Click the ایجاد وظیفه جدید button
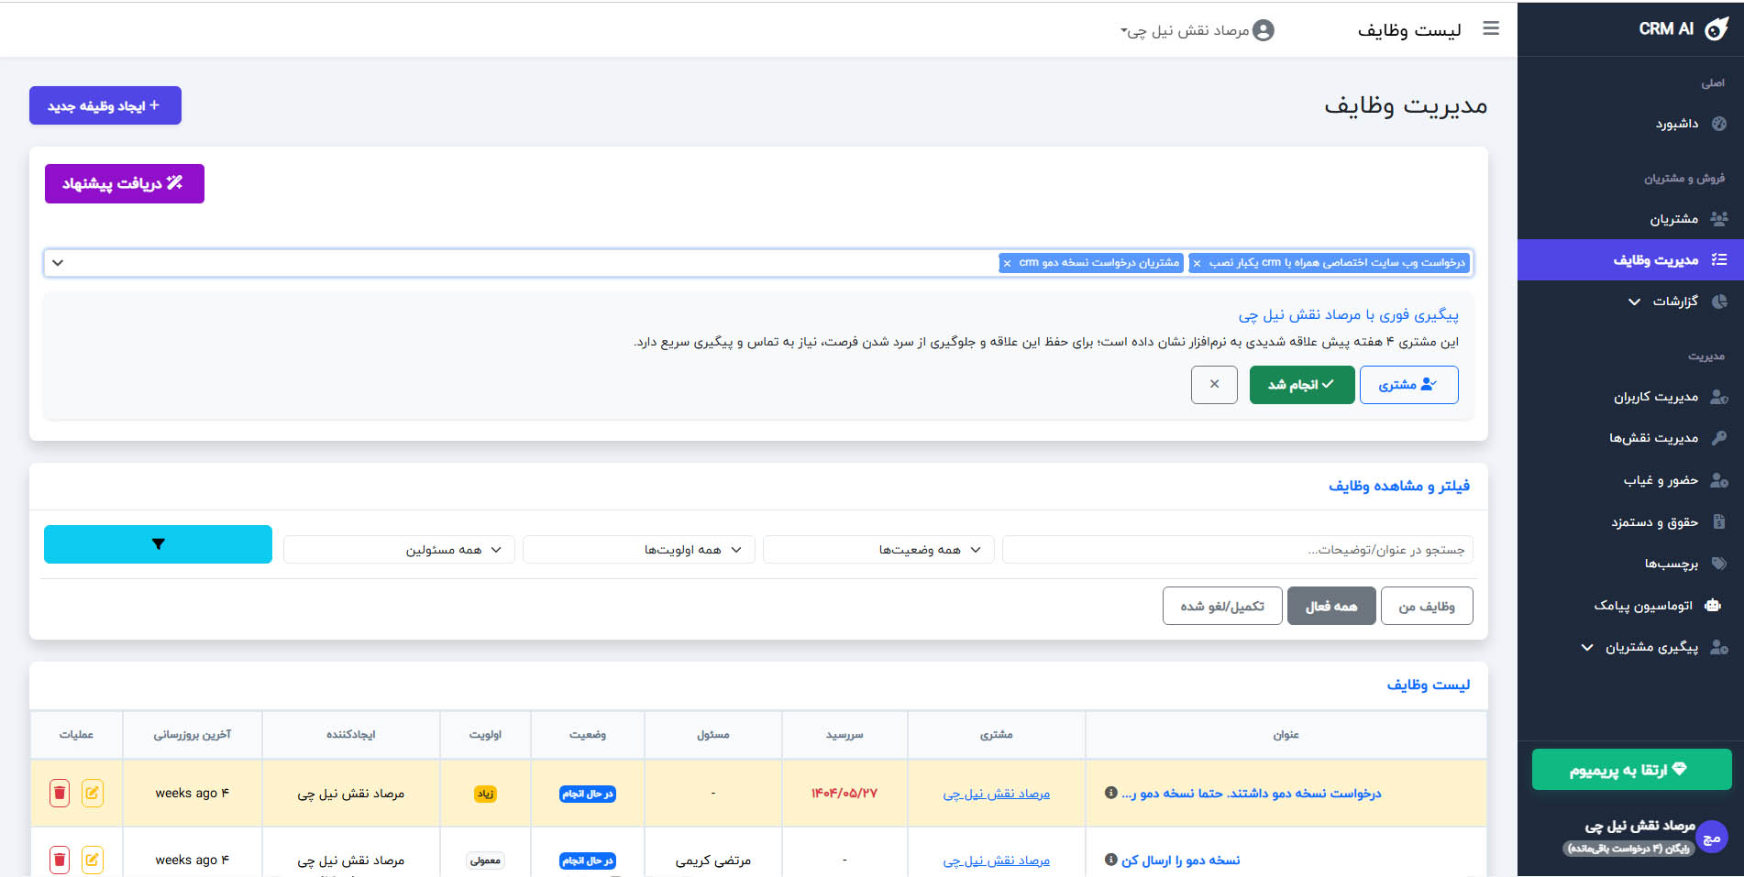The height and width of the screenshot is (877, 1744). pos(105,105)
